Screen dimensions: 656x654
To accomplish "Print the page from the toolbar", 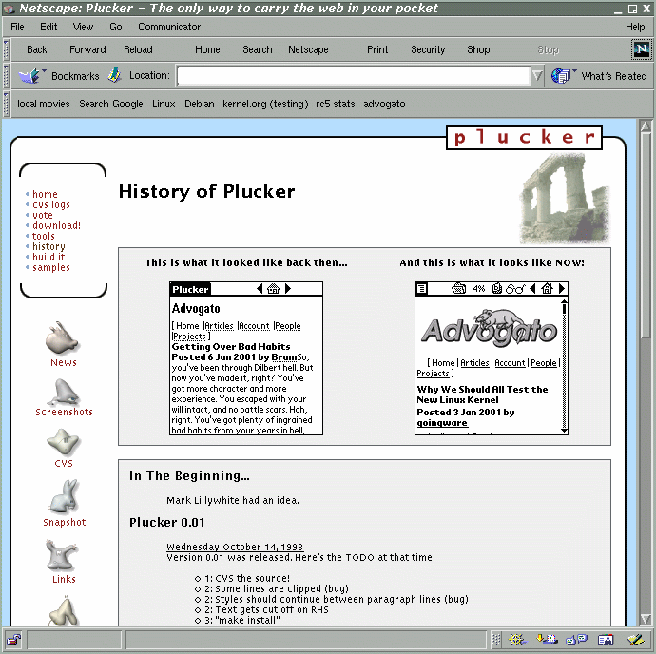I will 377,49.
